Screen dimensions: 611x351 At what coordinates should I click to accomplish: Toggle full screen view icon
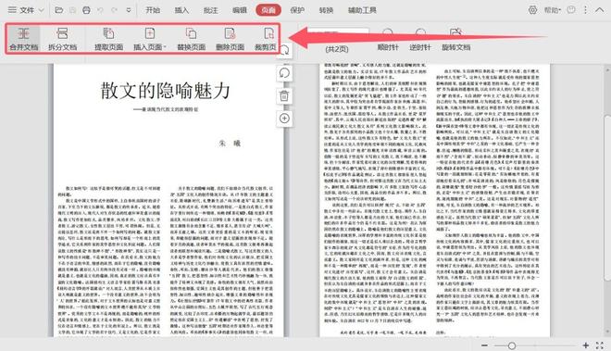(x=600, y=345)
